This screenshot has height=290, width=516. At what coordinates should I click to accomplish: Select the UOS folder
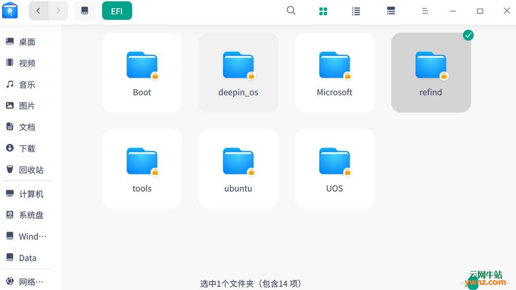(334, 169)
